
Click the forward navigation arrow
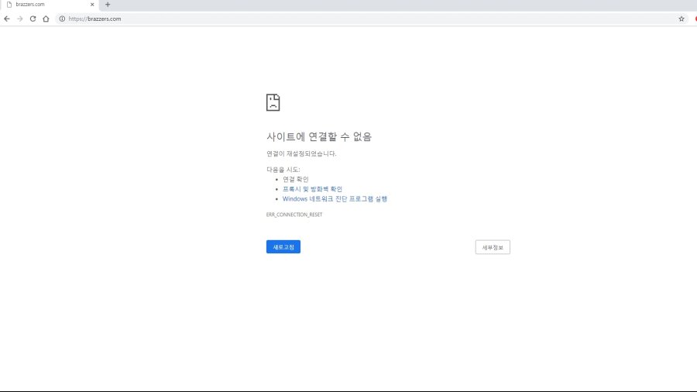tap(20, 19)
